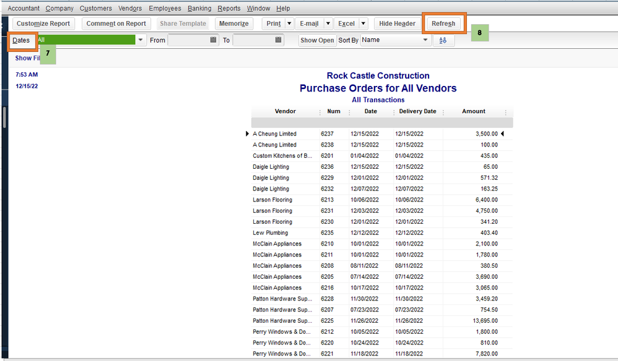Viewport: 618px width, 361px height.
Task: Open the From date calendar picker
Action: [214, 40]
